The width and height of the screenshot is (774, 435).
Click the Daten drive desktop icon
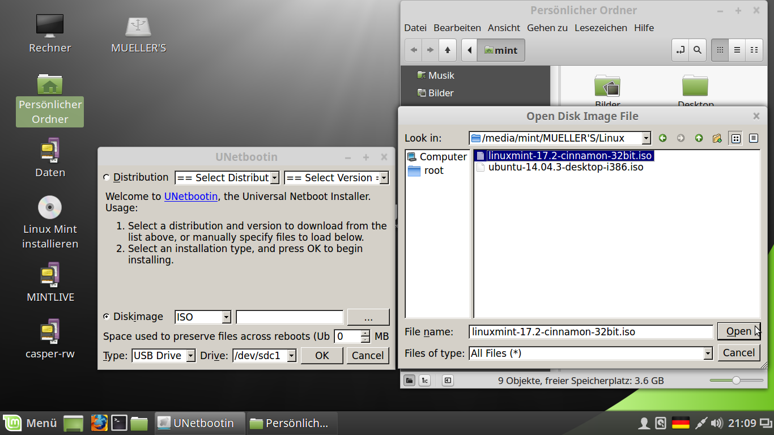point(50,157)
